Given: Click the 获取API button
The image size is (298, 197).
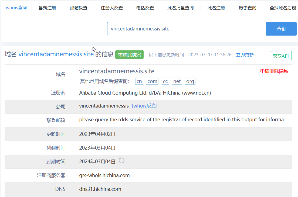Looking at the screenshot, I should 280,56.
